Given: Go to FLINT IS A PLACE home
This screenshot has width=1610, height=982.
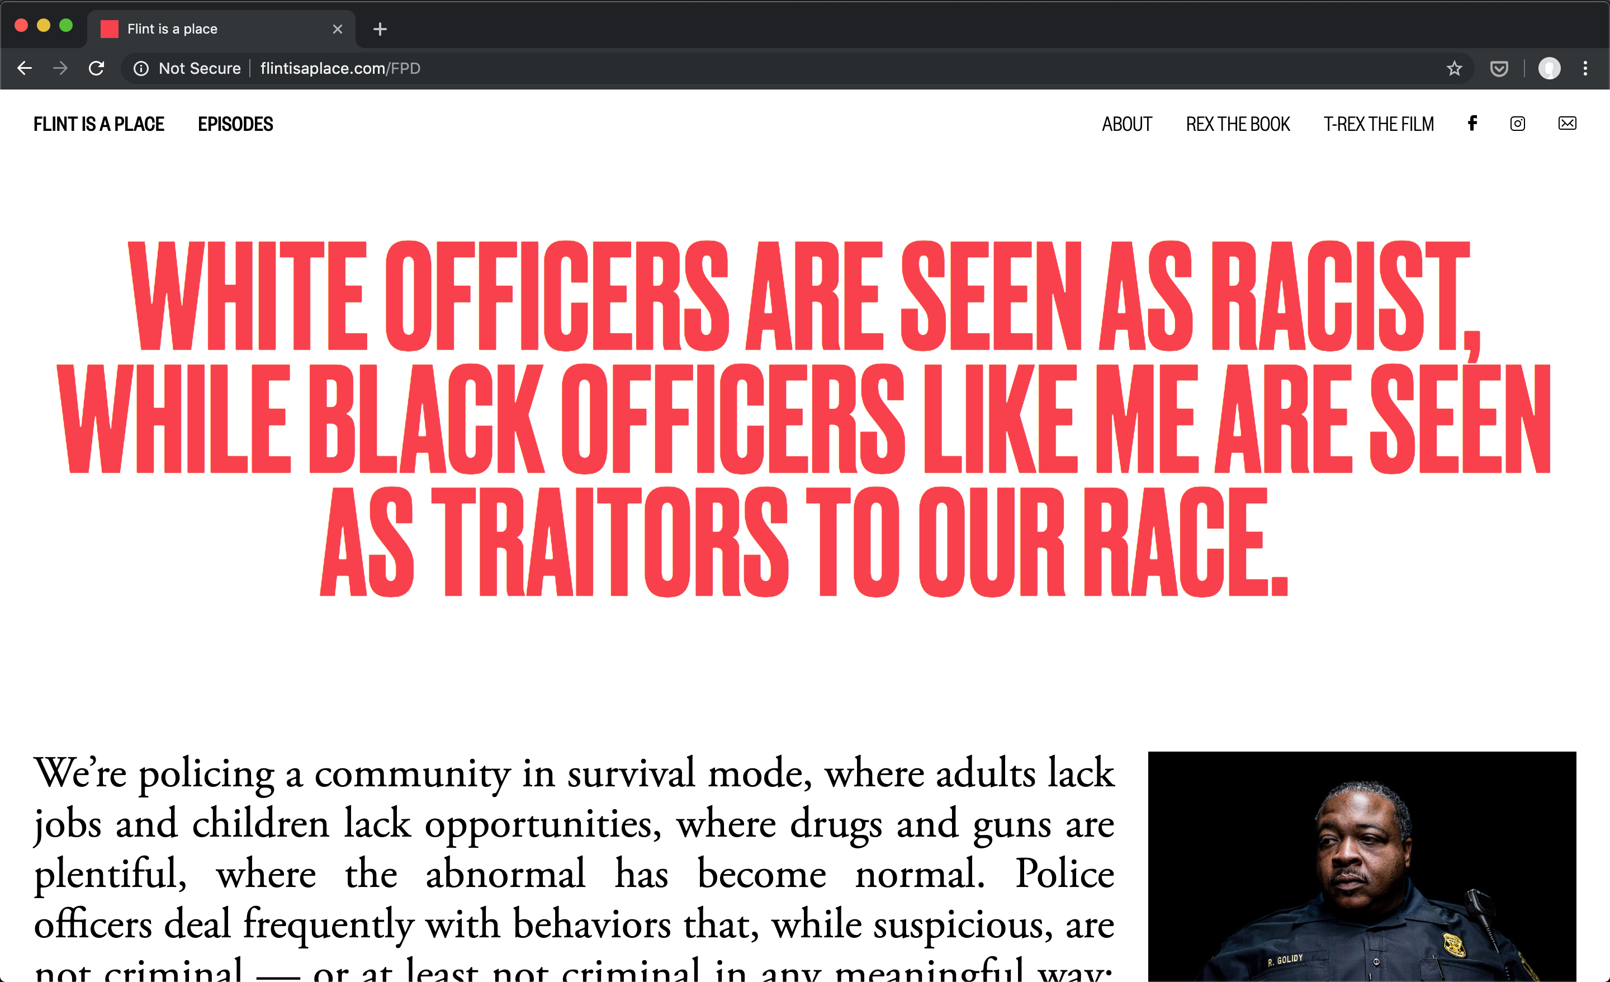Looking at the screenshot, I should tap(98, 124).
